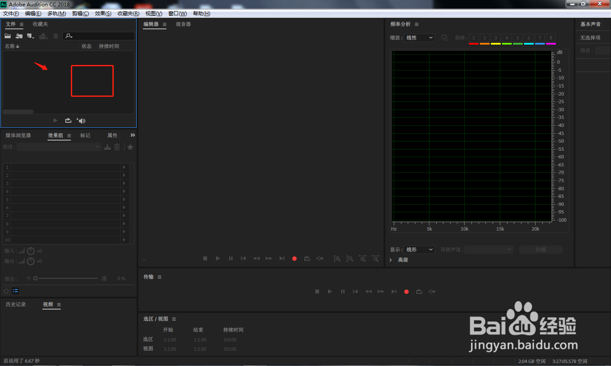Switch to the 混音器 tab
The height and width of the screenshot is (366, 611).
tap(183, 24)
